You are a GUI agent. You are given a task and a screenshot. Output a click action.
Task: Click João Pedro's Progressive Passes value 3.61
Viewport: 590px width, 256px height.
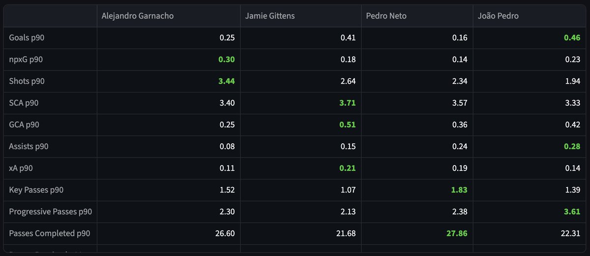click(572, 212)
